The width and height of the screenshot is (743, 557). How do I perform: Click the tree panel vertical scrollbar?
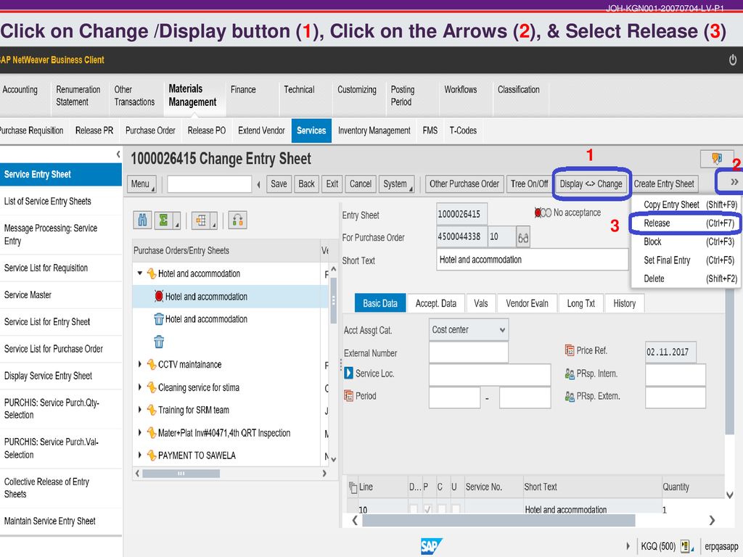(334, 300)
